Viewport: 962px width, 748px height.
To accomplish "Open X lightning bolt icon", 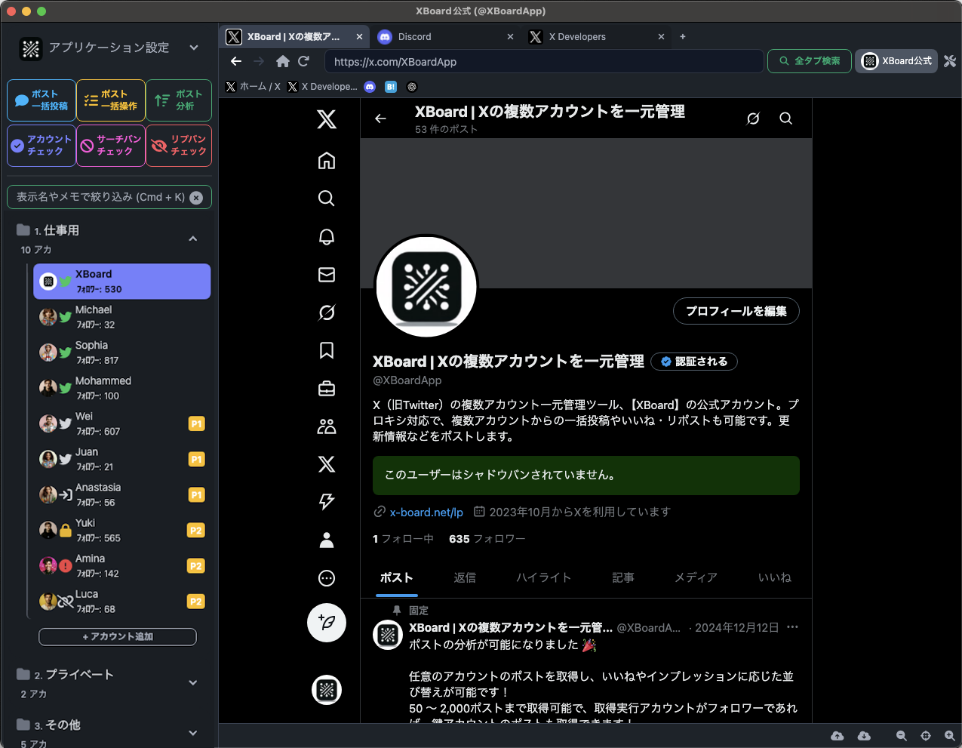I will coord(327,501).
